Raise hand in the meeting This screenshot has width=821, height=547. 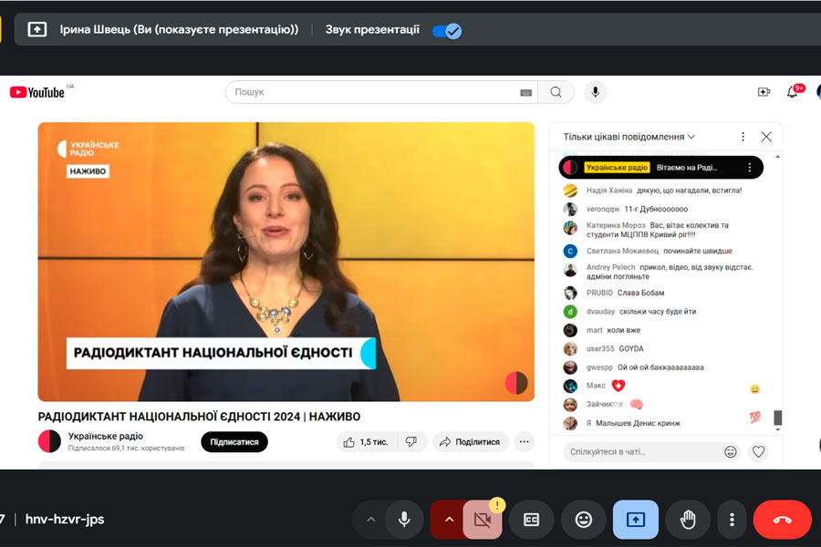tap(688, 520)
